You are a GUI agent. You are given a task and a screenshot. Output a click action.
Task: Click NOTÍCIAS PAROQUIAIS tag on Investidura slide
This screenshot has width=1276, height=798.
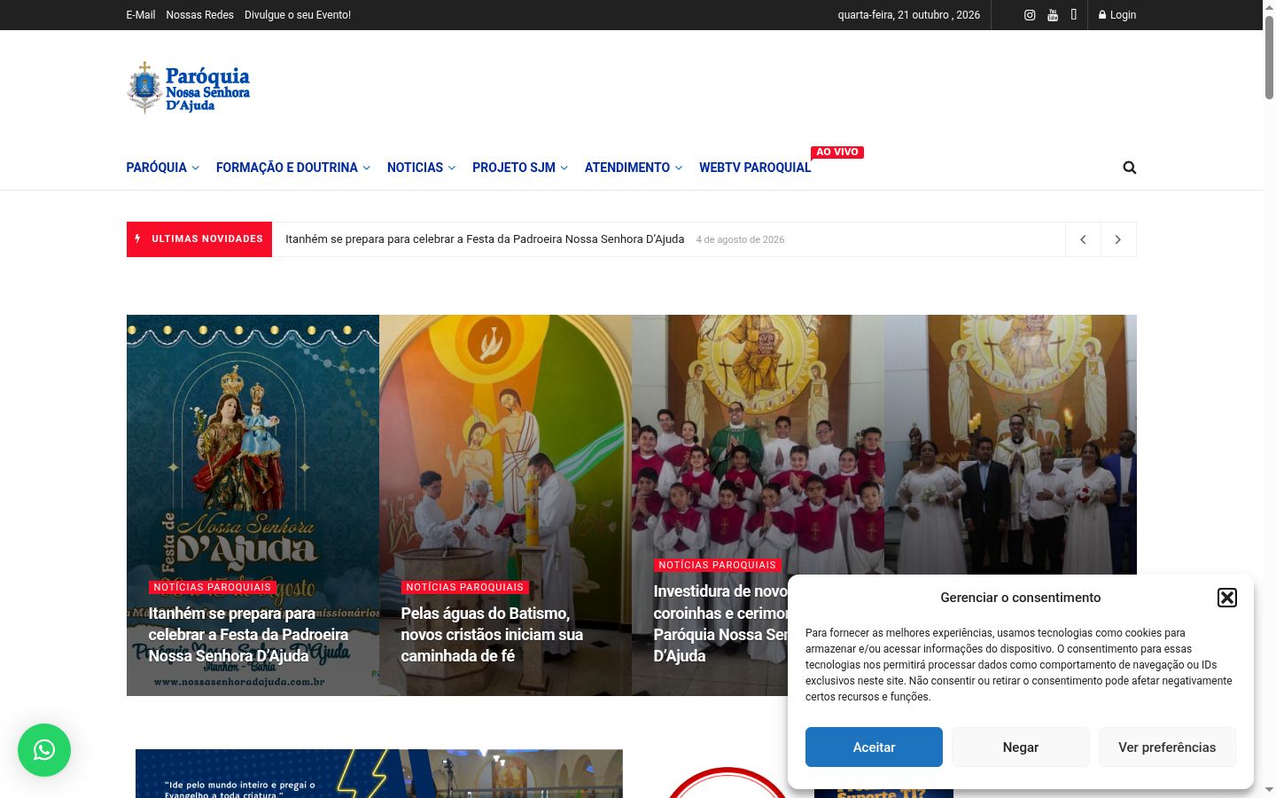point(718,565)
